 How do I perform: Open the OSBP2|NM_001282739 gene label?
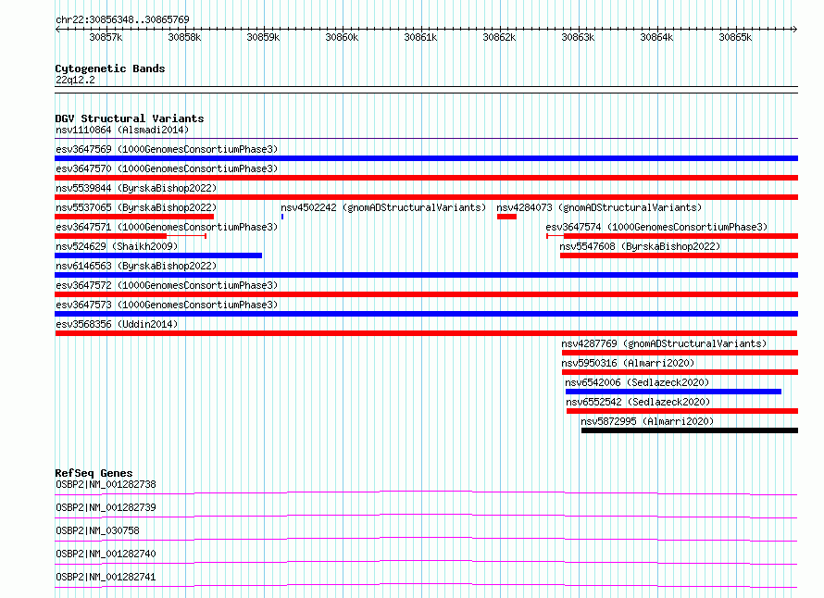pos(106,507)
